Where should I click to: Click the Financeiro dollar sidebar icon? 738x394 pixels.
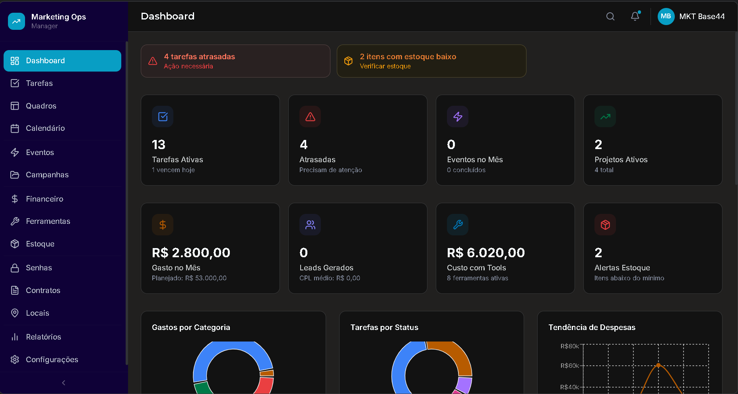coord(15,199)
